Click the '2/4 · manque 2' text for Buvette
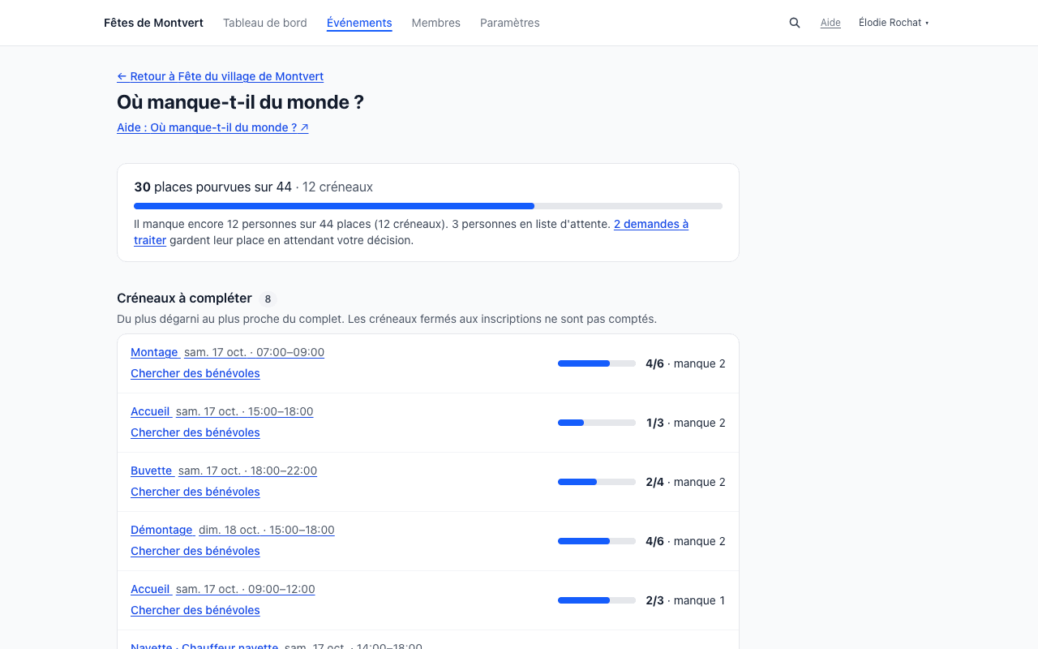Screen dimensions: 1038x649 click(685, 482)
